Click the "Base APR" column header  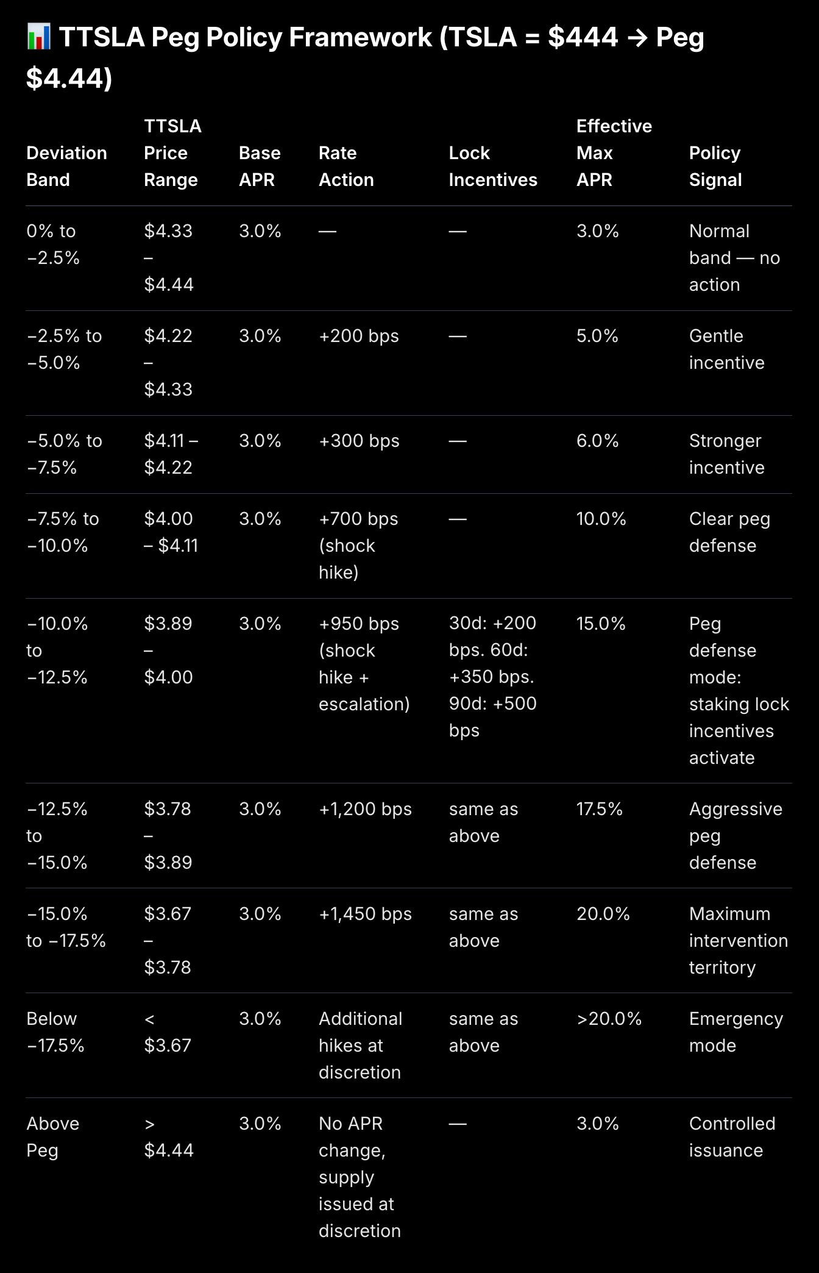260,166
